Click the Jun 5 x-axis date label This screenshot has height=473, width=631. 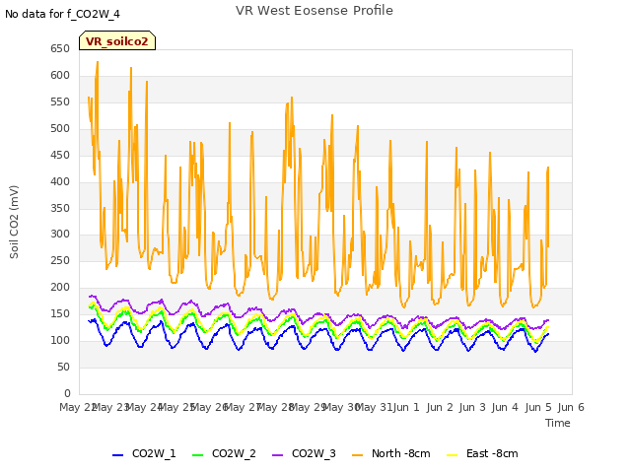coord(538,407)
